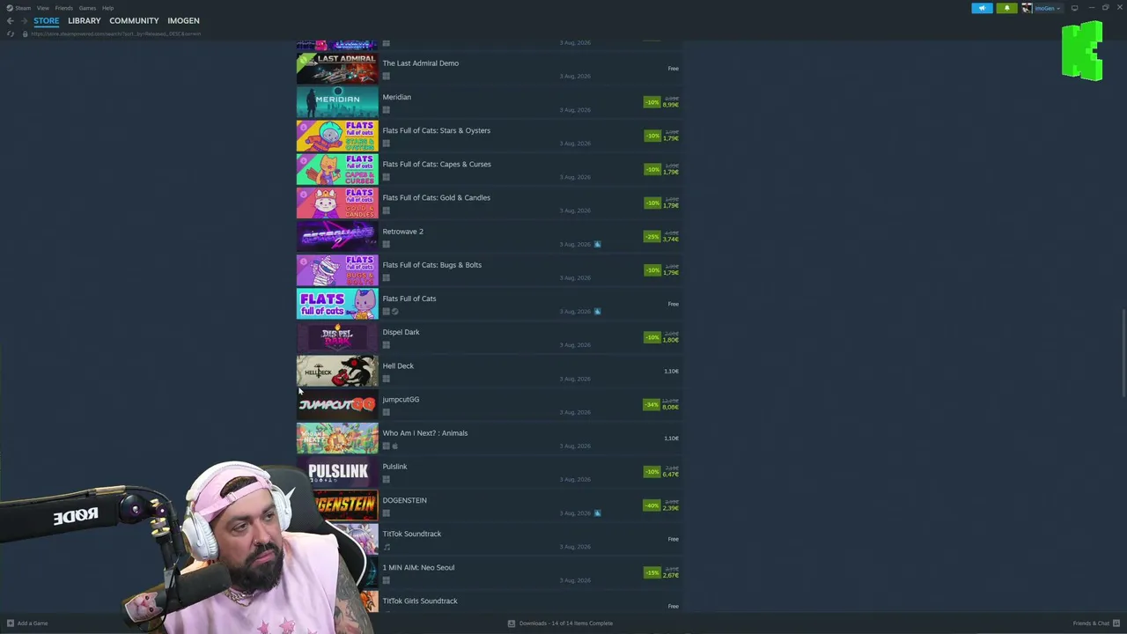Reload the store page
Image resolution: width=1127 pixels, height=634 pixels.
tap(11, 33)
